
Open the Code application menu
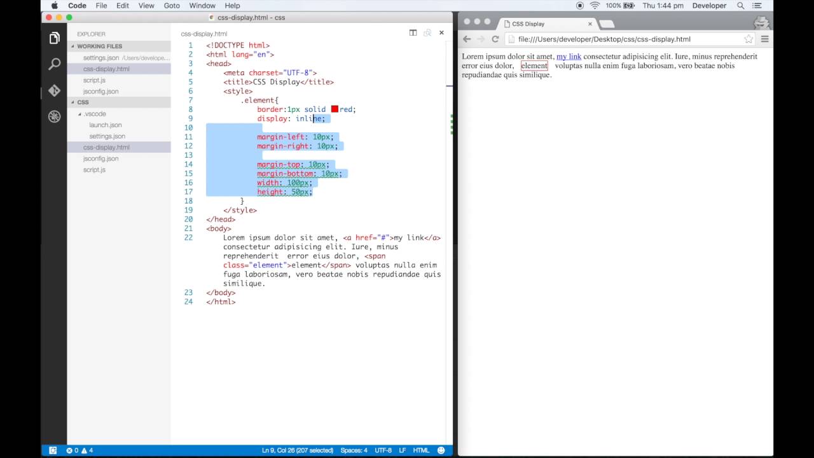(77, 6)
